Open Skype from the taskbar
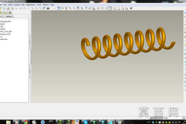 [86, 122]
